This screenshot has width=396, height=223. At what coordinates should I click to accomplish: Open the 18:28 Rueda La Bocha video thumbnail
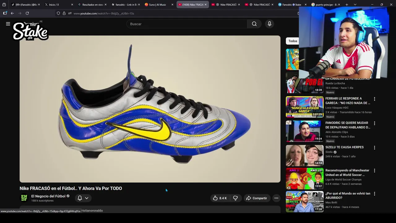pos(304,83)
